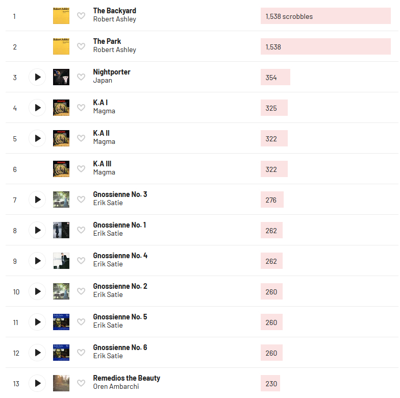
Task: Click The Backyard album cover
Action: [61, 16]
